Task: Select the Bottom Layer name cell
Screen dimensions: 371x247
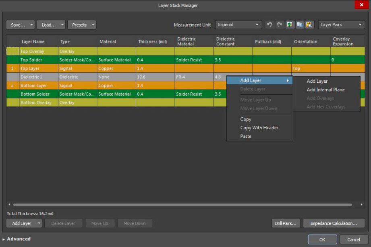Action: [x=39, y=86]
